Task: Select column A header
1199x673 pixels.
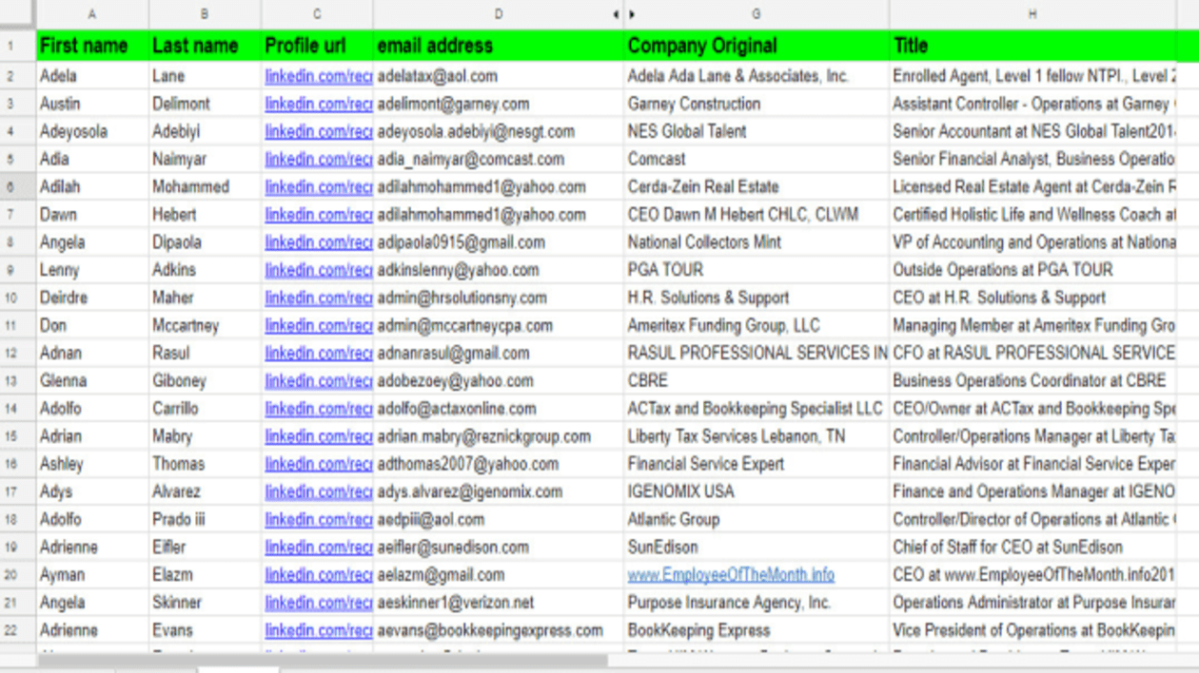Action: click(92, 14)
